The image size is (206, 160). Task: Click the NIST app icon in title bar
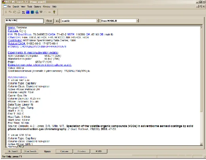point(4,2)
